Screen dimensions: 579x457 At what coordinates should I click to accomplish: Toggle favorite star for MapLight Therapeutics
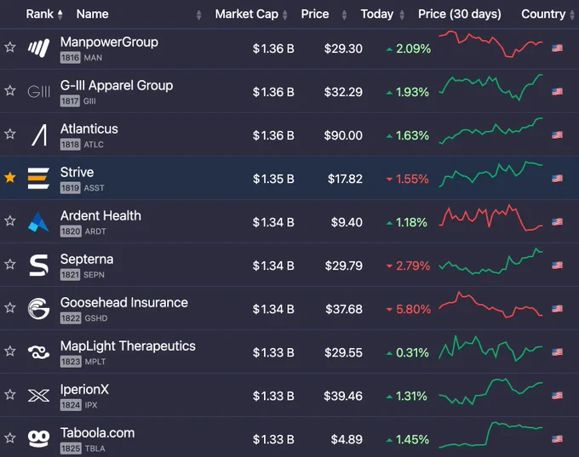click(x=10, y=351)
